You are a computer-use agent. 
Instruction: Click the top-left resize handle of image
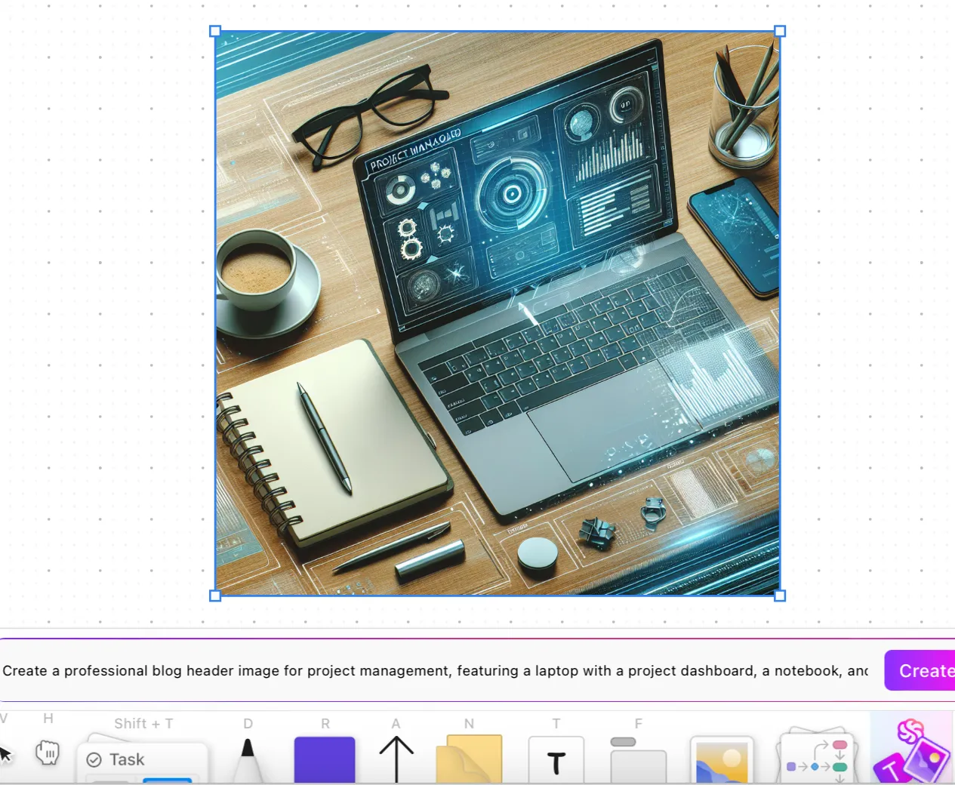click(215, 31)
